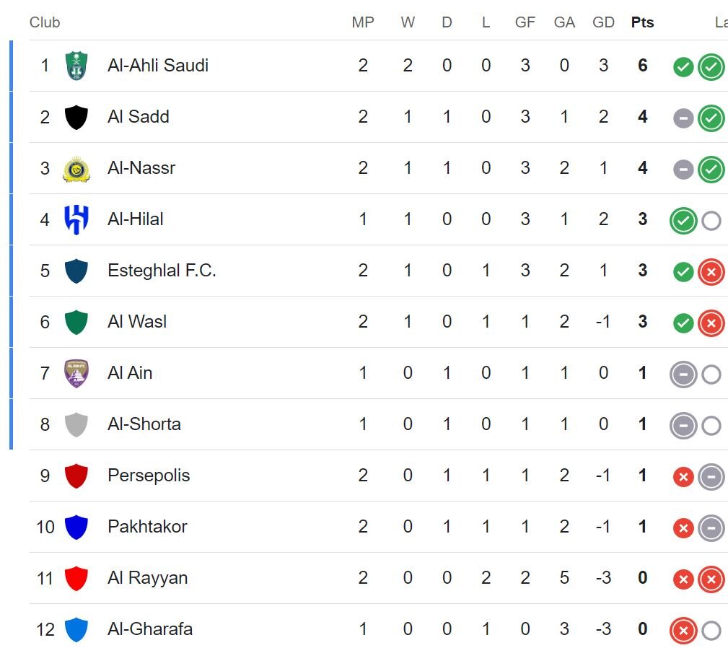This screenshot has width=728, height=648.
Task: Click the Al-Ahli Saudi club crest
Action: click(x=76, y=66)
